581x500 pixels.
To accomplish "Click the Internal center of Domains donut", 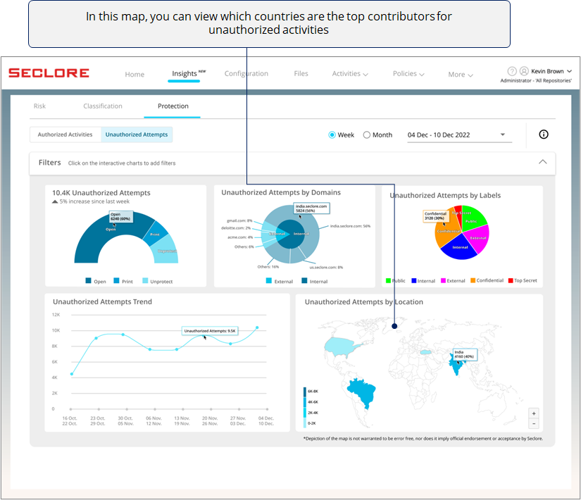I will point(294,235).
